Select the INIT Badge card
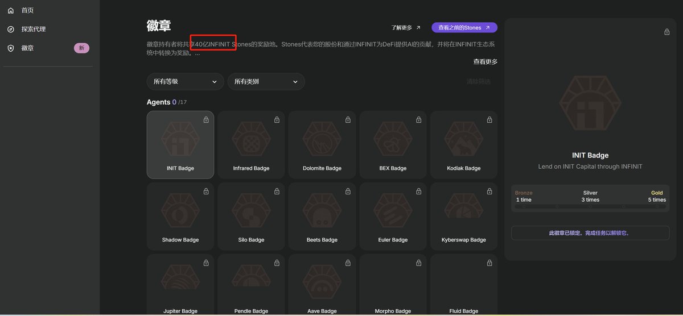This screenshot has height=316, width=683. coord(180,145)
